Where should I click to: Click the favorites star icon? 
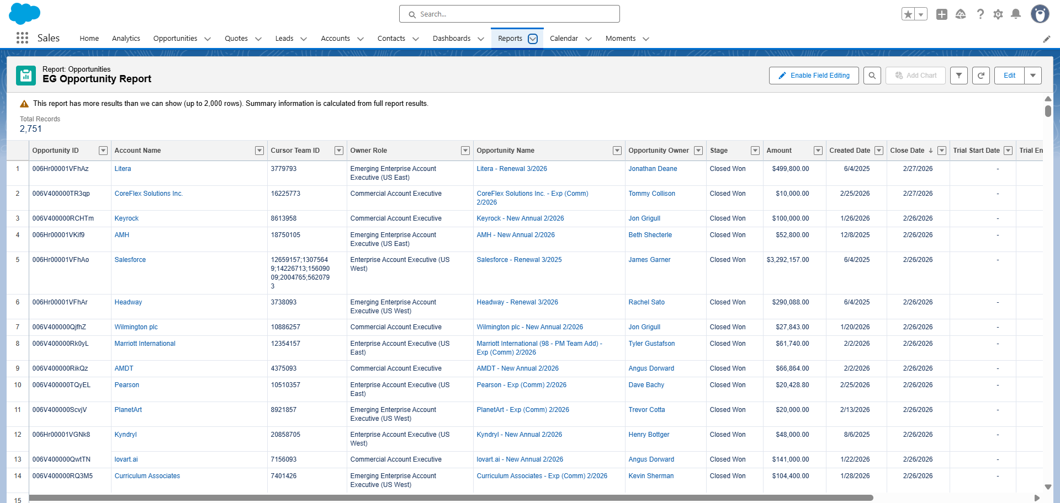[908, 14]
